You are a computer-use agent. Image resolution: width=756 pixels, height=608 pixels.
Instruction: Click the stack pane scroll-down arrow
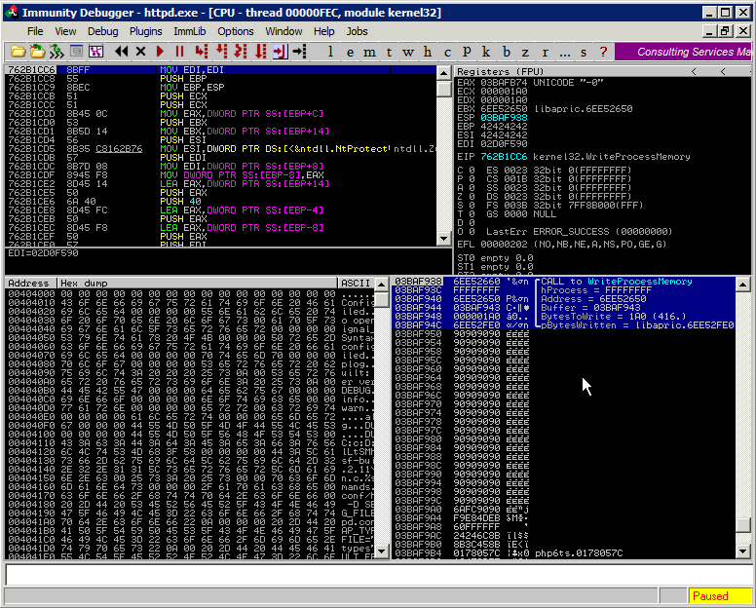coord(743,551)
